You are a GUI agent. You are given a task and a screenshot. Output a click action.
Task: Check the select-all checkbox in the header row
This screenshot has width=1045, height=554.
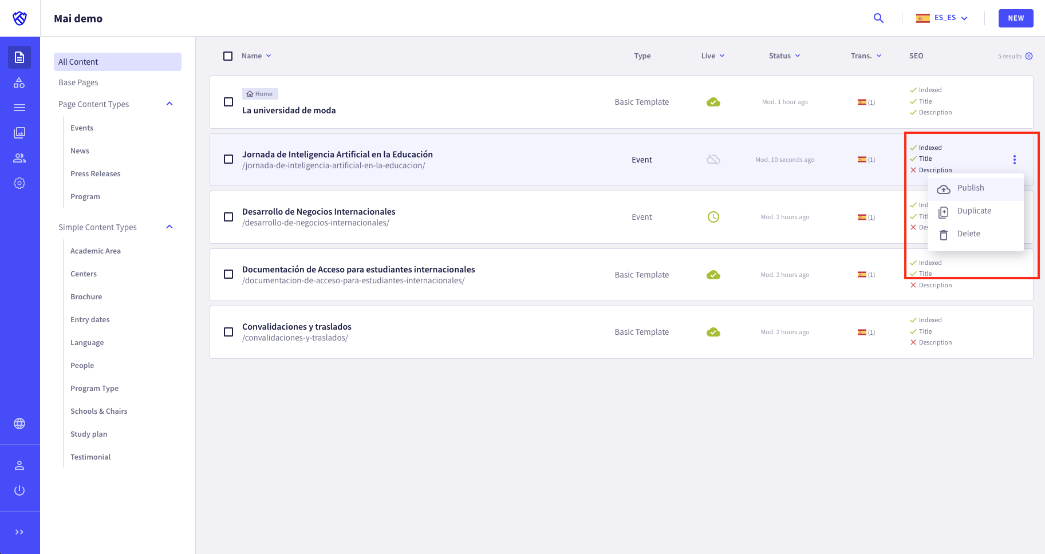pyautogui.click(x=228, y=56)
